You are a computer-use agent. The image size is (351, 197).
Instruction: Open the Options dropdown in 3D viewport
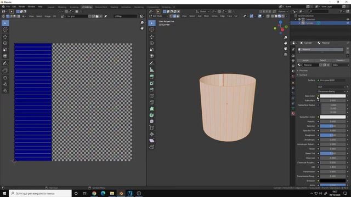[x=283, y=11]
